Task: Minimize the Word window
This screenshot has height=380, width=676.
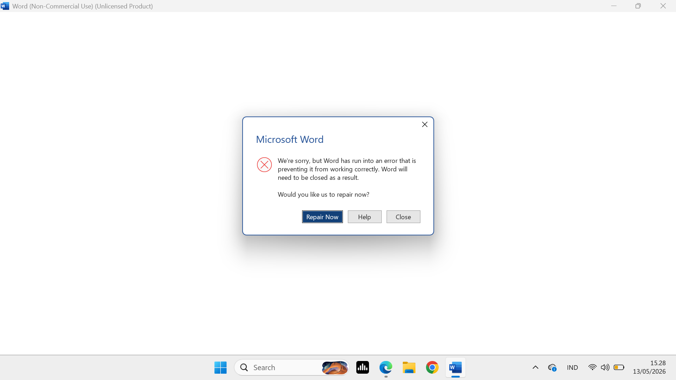Action: [x=614, y=6]
